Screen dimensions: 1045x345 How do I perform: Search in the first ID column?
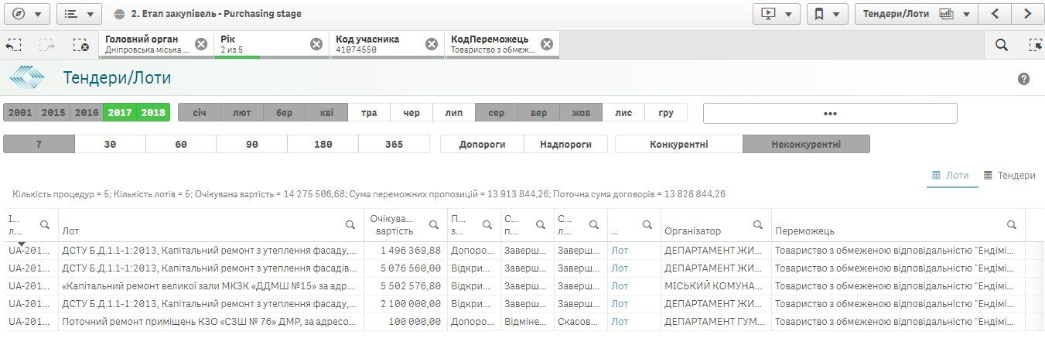point(45,224)
